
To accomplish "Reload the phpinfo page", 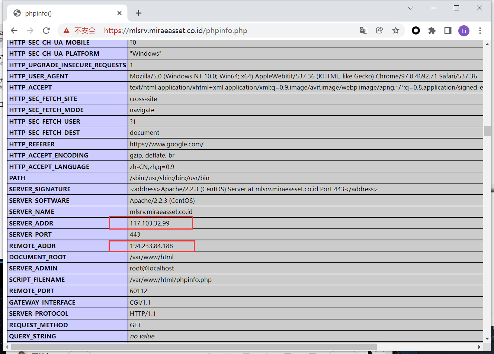I will tap(46, 30).
